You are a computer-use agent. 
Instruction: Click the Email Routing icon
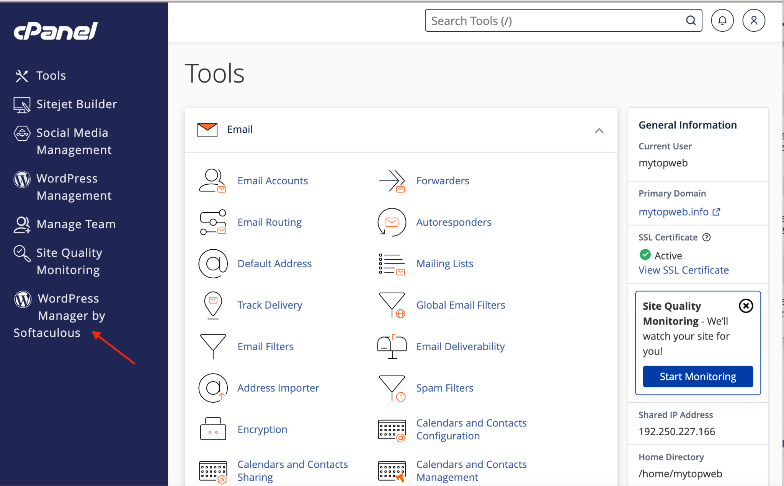tap(213, 222)
